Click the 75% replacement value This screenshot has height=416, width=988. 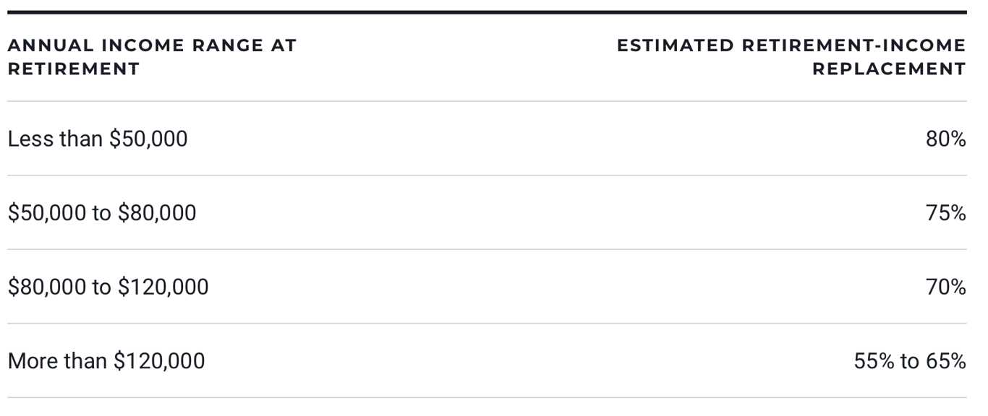click(x=946, y=213)
